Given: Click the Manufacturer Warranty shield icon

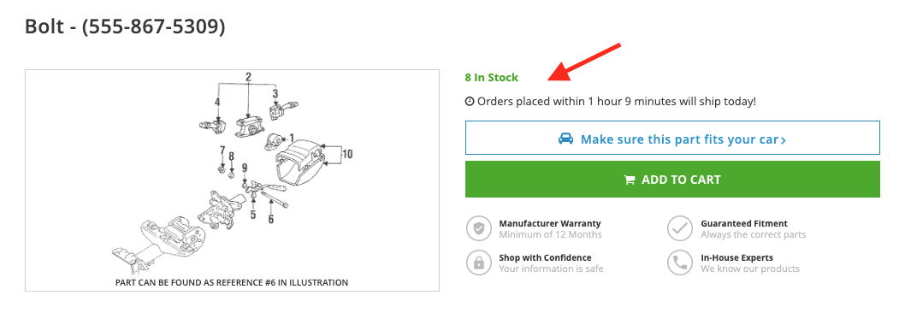Looking at the screenshot, I should (479, 228).
